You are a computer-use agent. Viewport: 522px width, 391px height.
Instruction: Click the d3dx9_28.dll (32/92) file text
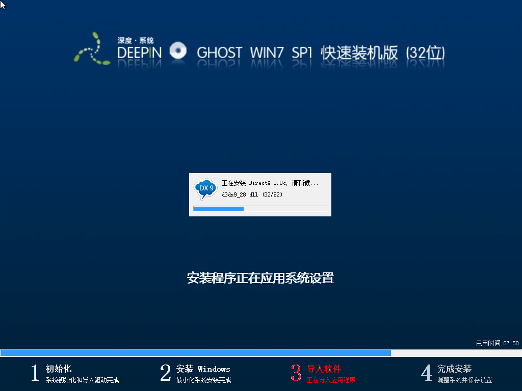click(x=252, y=194)
